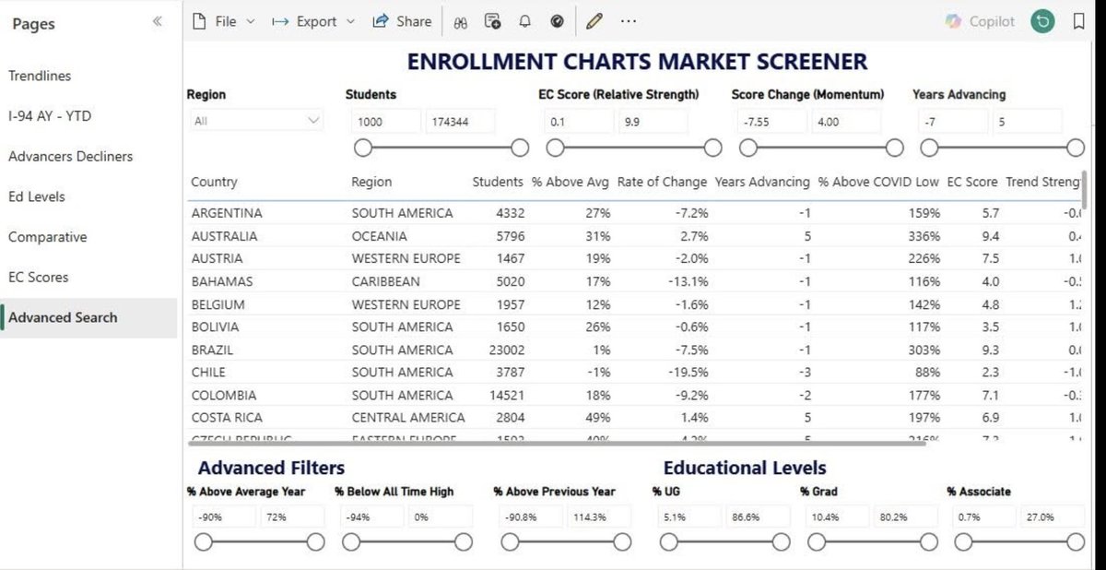This screenshot has width=1106, height=570.
Task: Click the binoculars Explore icon
Action: tap(462, 21)
